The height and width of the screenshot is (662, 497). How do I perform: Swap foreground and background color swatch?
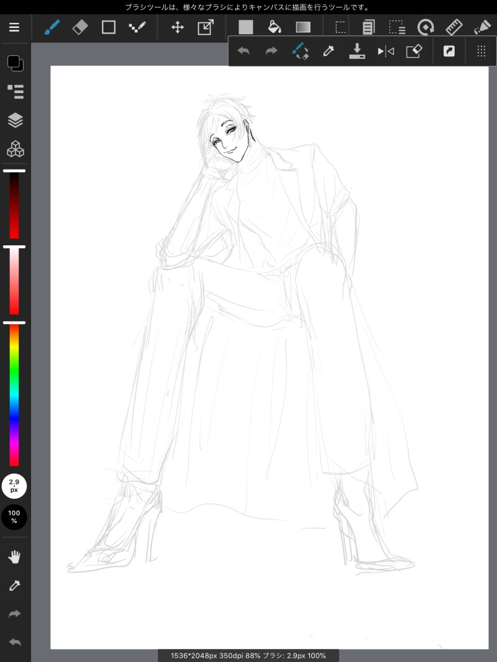coord(15,62)
